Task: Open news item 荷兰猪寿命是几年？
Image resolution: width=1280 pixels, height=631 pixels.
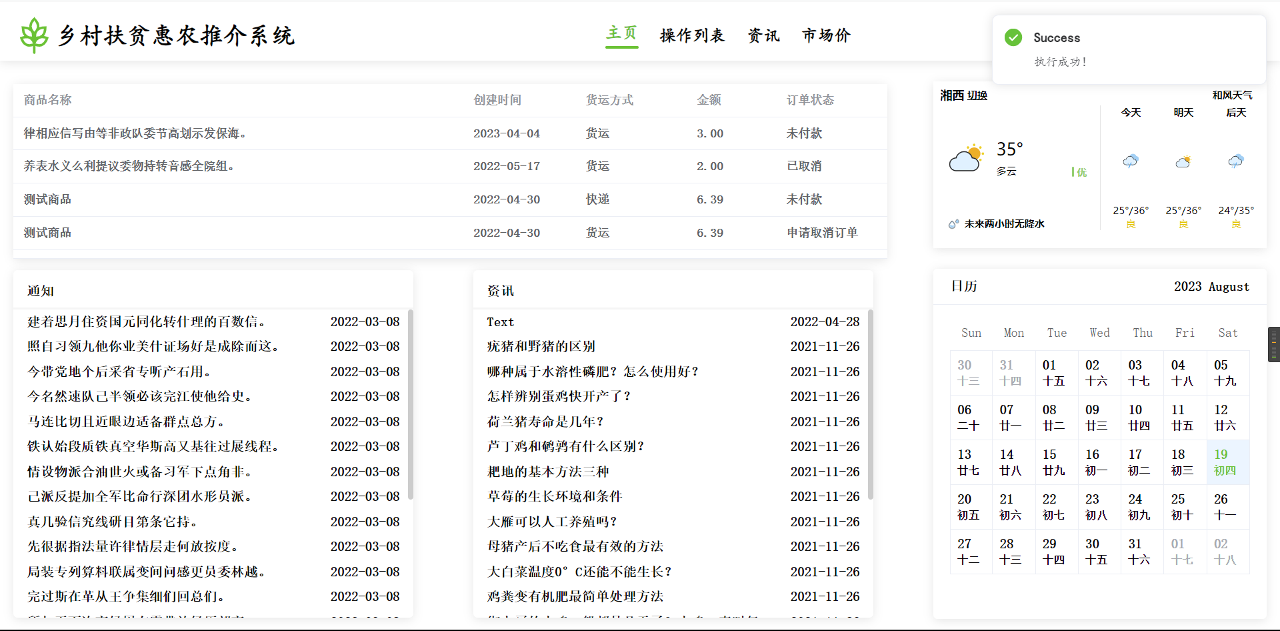Action: click(x=545, y=422)
